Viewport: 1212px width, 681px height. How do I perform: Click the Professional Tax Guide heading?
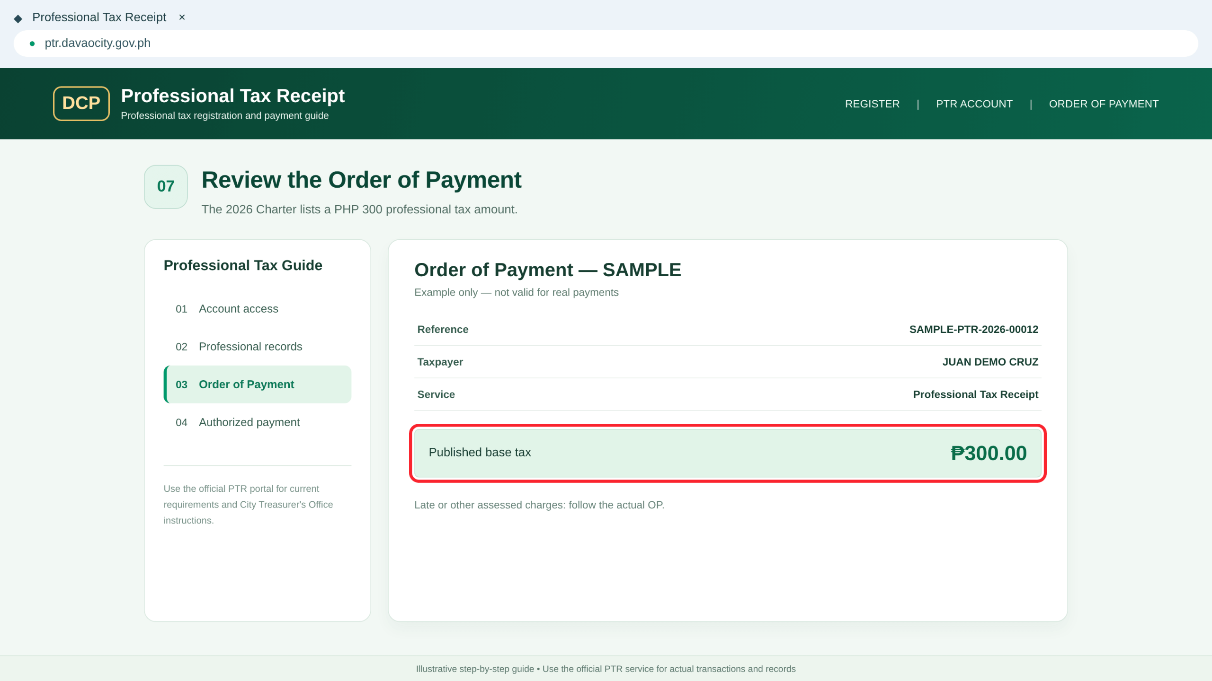[243, 265]
